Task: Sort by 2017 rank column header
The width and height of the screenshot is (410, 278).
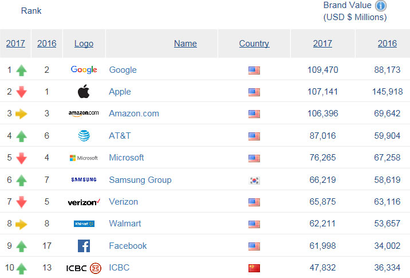Action: click(15, 44)
